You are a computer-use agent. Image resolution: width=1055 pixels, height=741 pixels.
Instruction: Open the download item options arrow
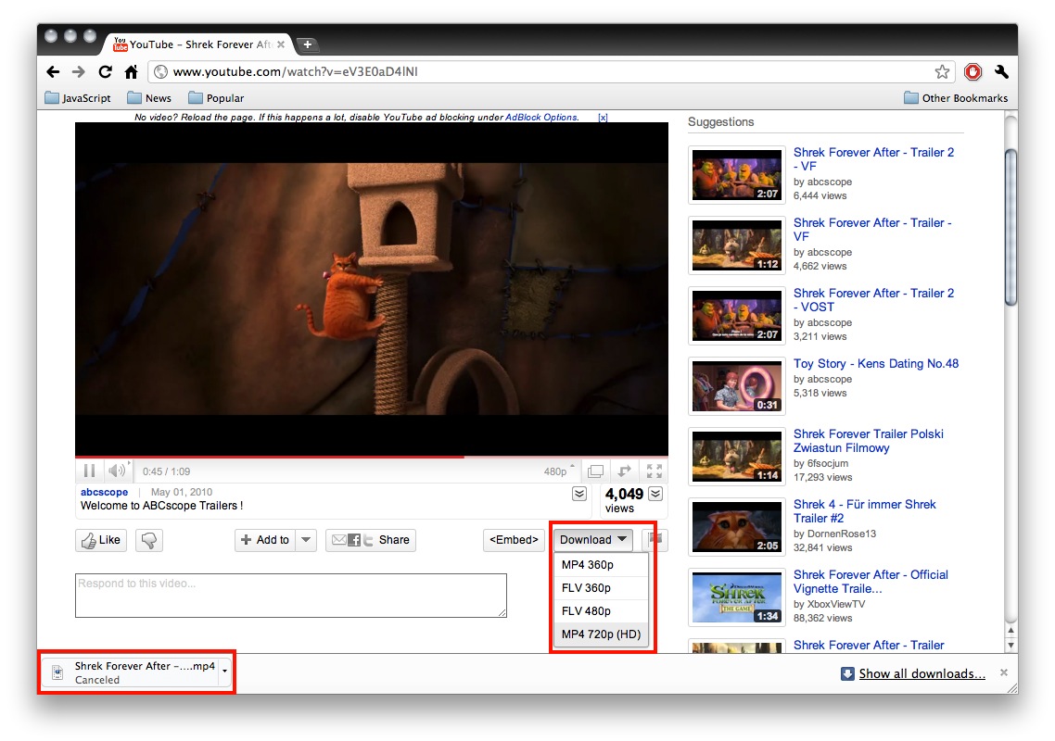[x=224, y=672]
